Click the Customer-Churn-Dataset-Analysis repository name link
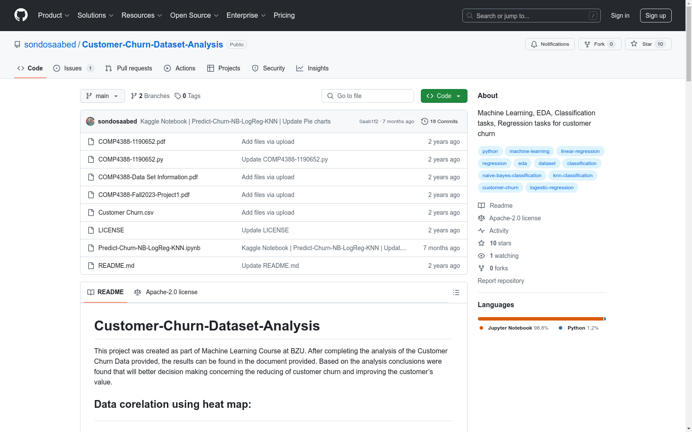Image resolution: width=692 pixels, height=432 pixels. 153,44
